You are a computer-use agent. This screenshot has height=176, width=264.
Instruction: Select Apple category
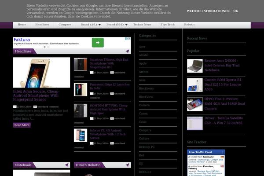143,63
